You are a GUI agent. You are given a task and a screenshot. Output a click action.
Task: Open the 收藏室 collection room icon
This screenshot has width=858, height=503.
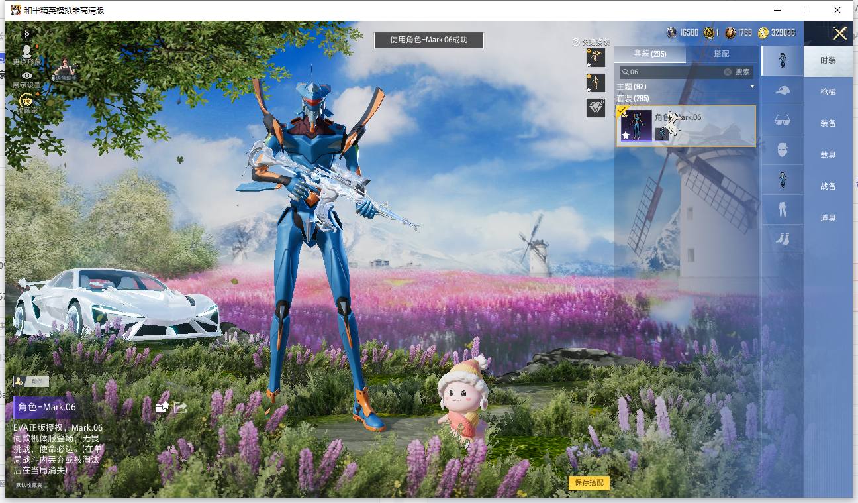pyautogui.click(x=26, y=101)
